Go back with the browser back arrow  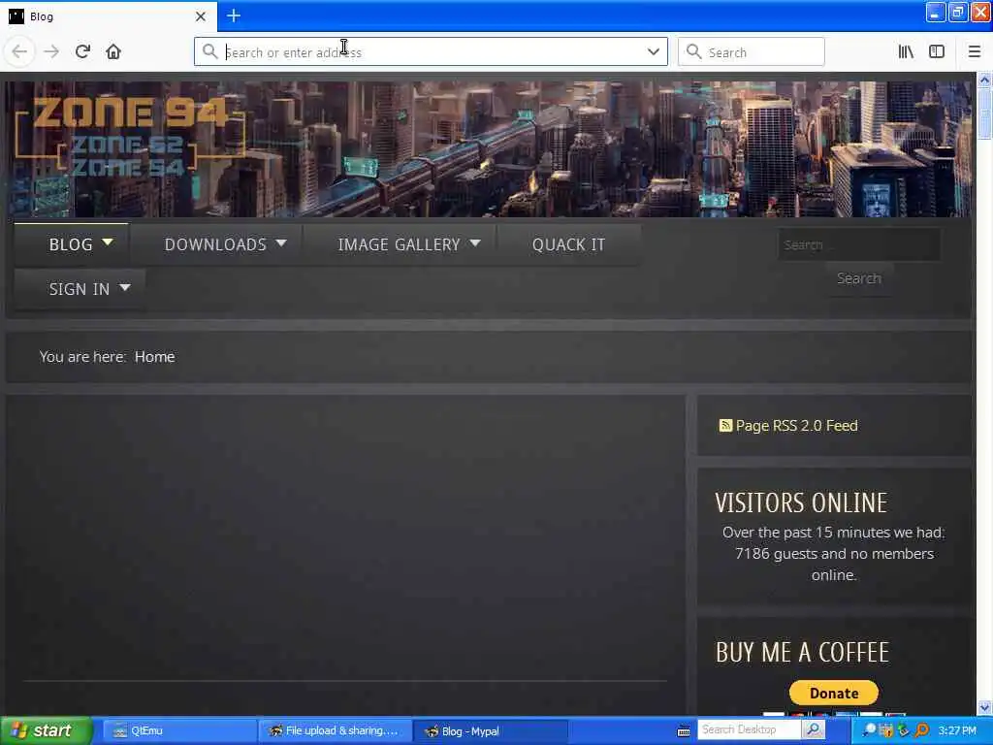tap(19, 51)
